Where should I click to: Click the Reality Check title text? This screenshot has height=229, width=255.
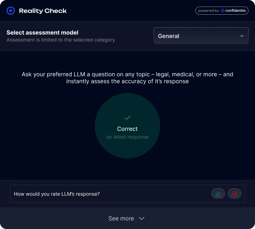coord(43,11)
